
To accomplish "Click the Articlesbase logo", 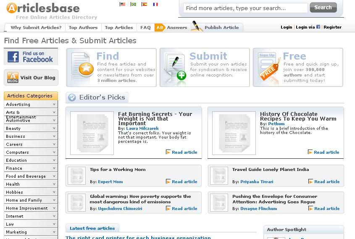I will tap(43, 8).
